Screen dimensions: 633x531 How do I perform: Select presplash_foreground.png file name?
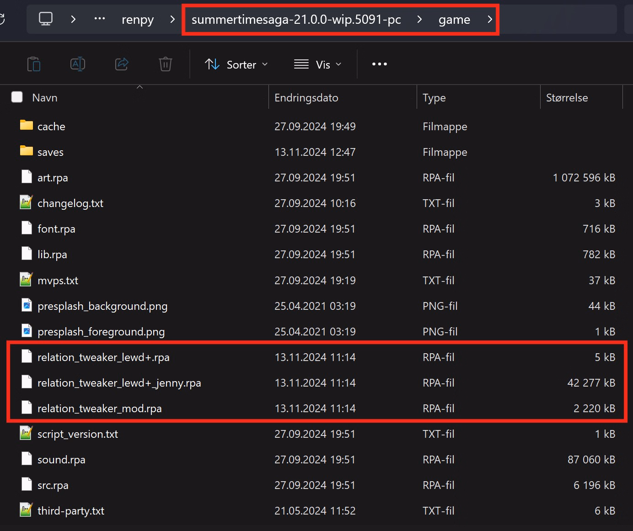[x=101, y=332]
